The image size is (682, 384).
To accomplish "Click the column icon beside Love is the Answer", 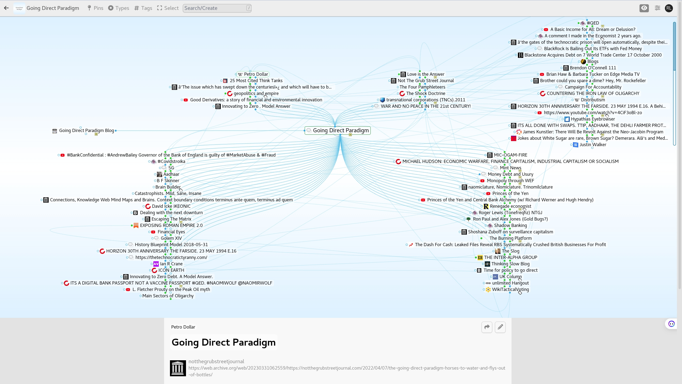I will point(403,74).
